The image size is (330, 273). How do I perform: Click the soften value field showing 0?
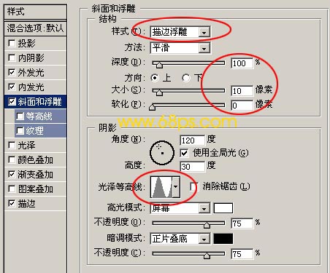[242, 106]
